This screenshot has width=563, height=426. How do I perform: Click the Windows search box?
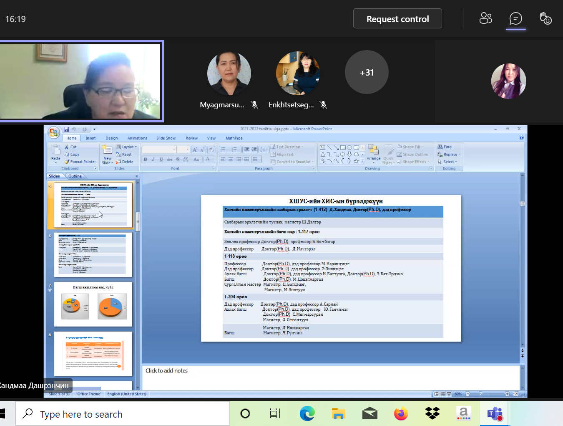pyautogui.click(x=123, y=414)
